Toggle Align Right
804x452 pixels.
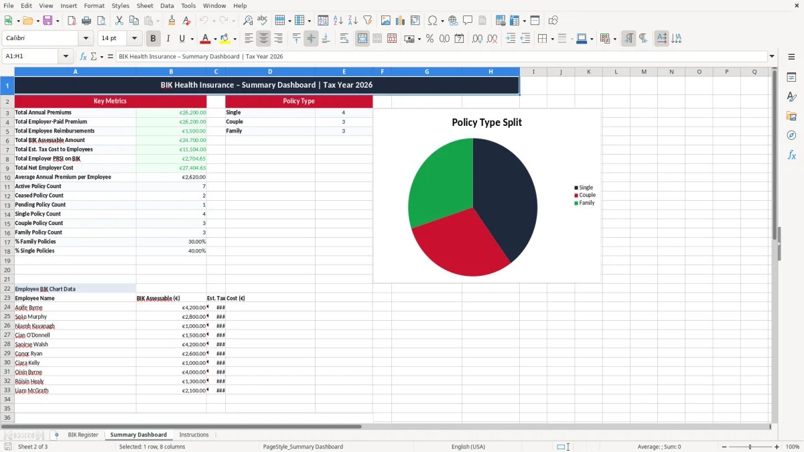tap(279, 39)
